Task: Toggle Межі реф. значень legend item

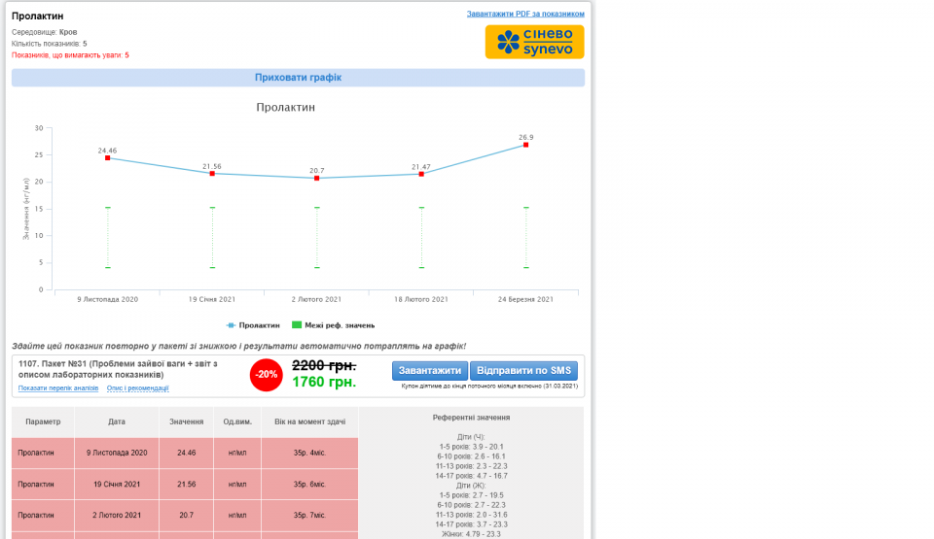Action: 339,325
